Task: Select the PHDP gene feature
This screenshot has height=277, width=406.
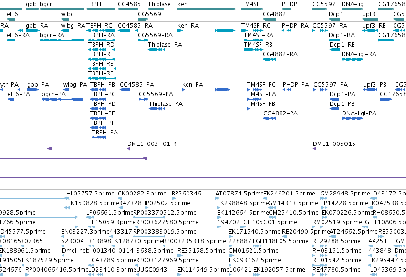Action: 287,9
